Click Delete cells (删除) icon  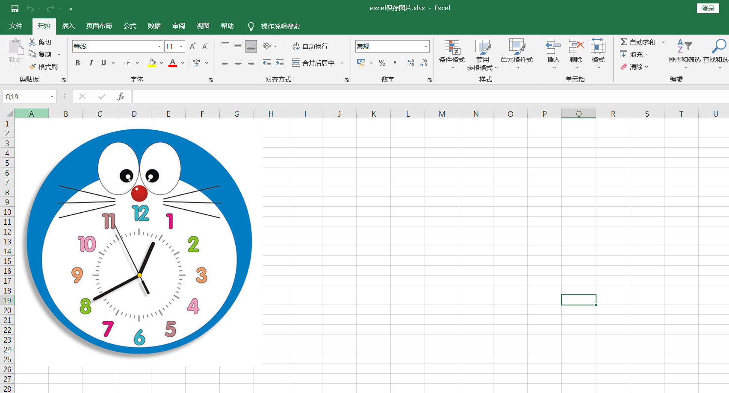(x=576, y=46)
